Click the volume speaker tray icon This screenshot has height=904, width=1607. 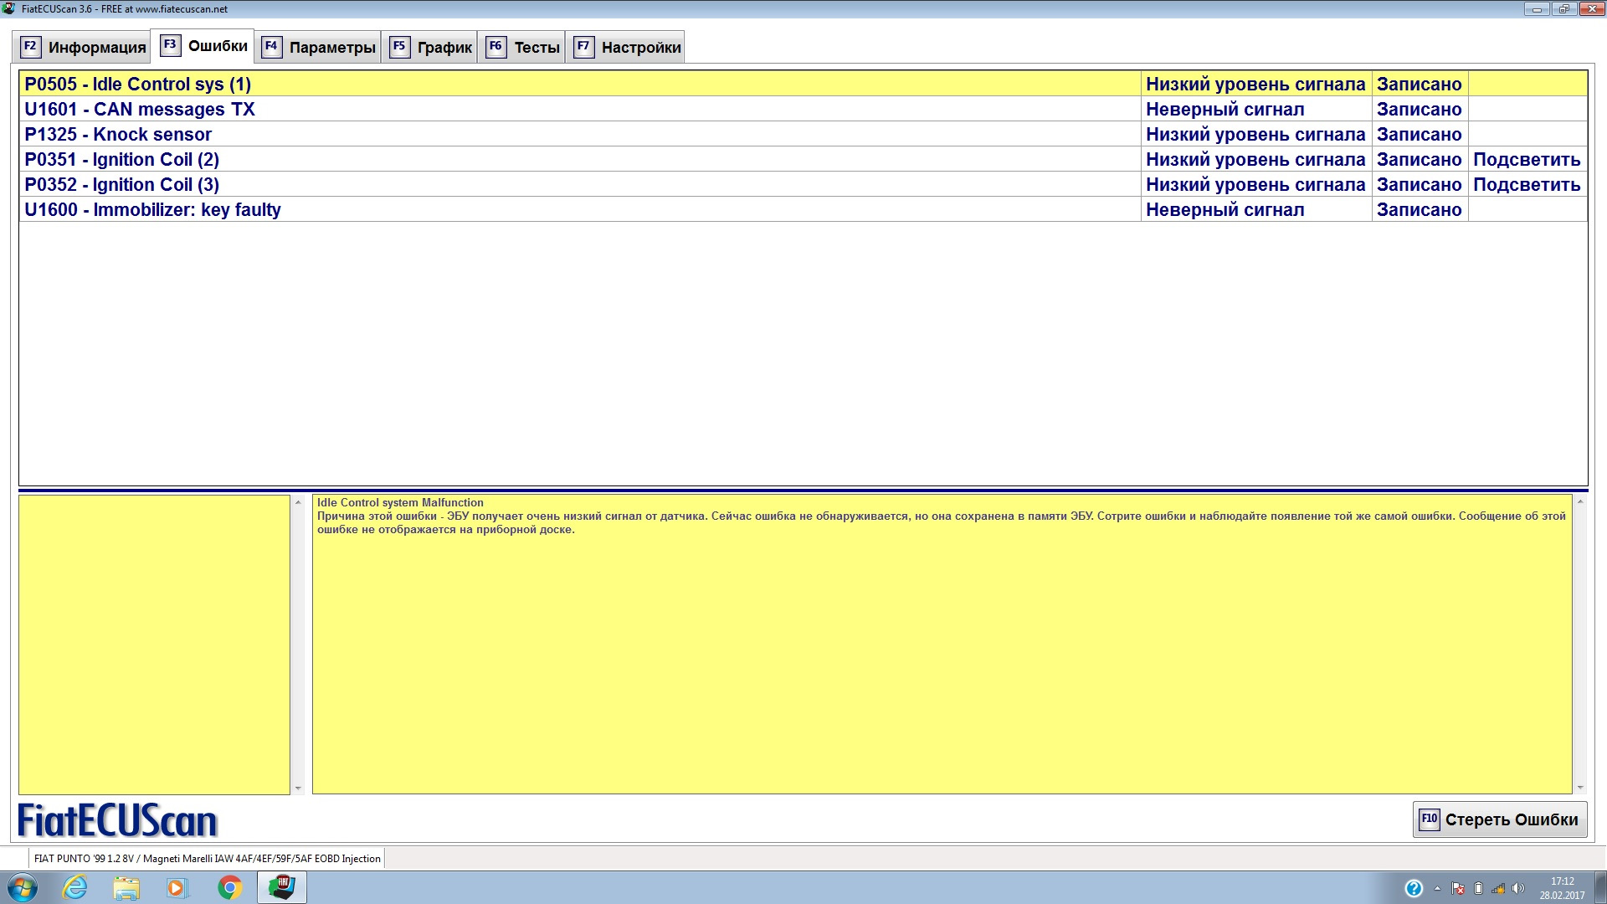1518,888
